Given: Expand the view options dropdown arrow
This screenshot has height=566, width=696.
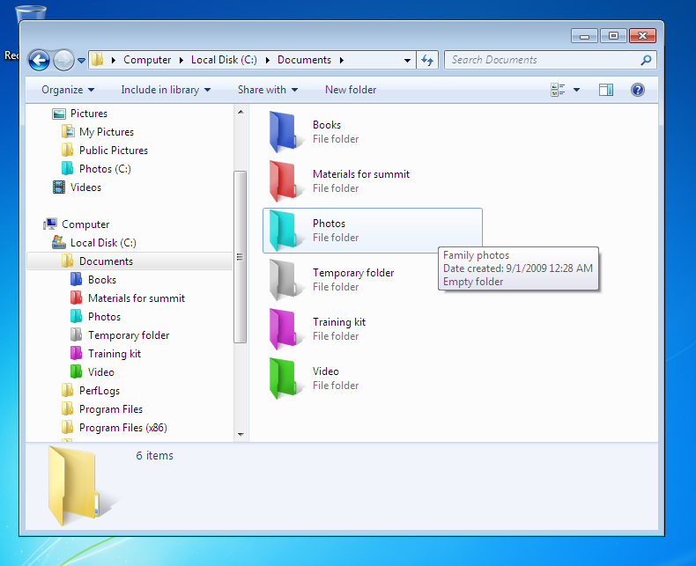Looking at the screenshot, I should click(577, 90).
